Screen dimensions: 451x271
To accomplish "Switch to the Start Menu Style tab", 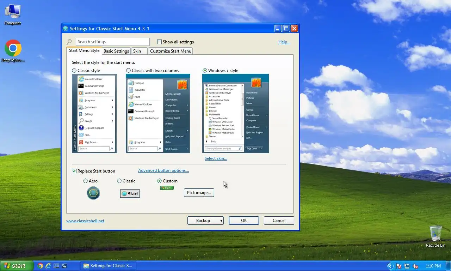I will (84, 50).
